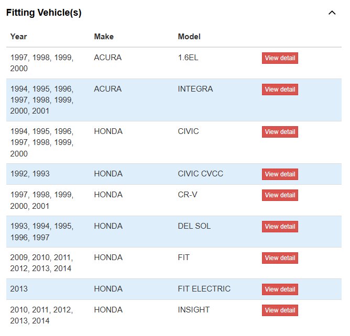Click the Fitting Vehicle(s) heading
Image resolution: width=350 pixels, height=336 pixels.
click(x=44, y=13)
